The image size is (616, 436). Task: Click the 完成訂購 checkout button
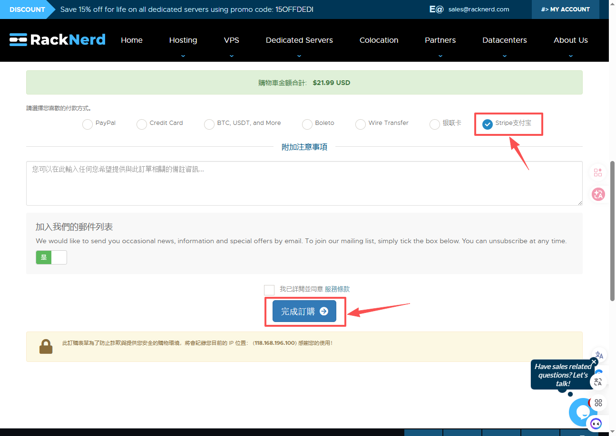click(304, 311)
